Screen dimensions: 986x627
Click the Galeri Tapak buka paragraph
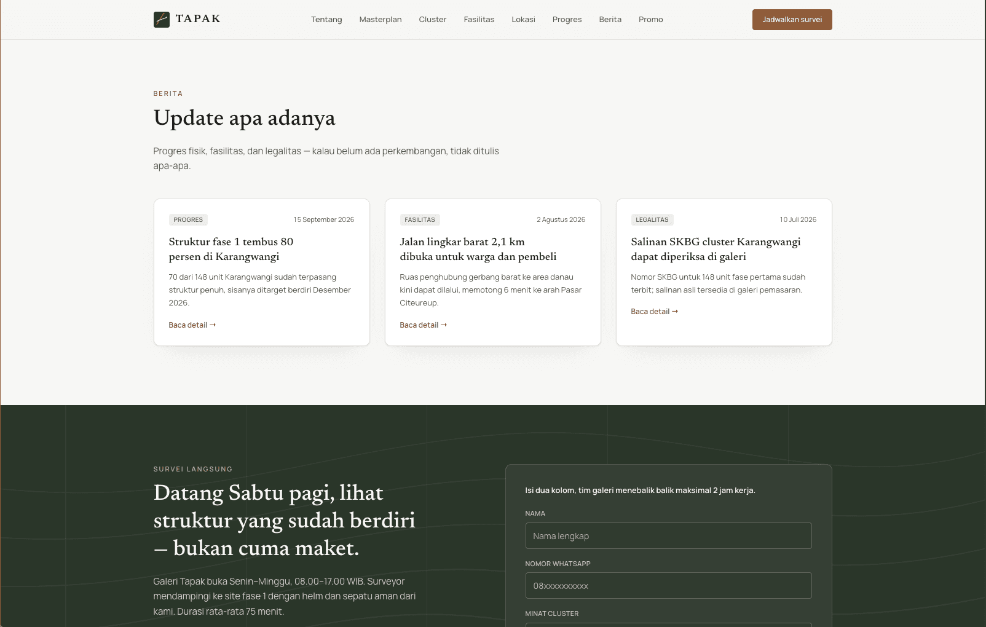(285, 596)
